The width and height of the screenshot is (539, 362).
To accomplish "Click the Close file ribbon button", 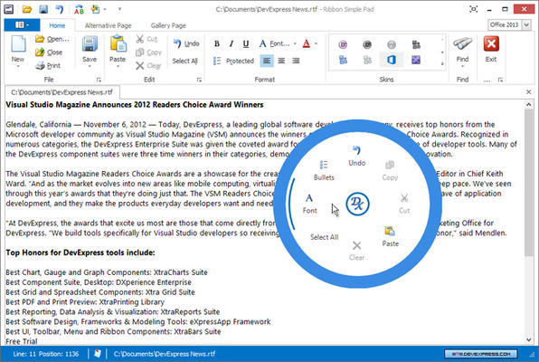I will click(x=49, y=52).
